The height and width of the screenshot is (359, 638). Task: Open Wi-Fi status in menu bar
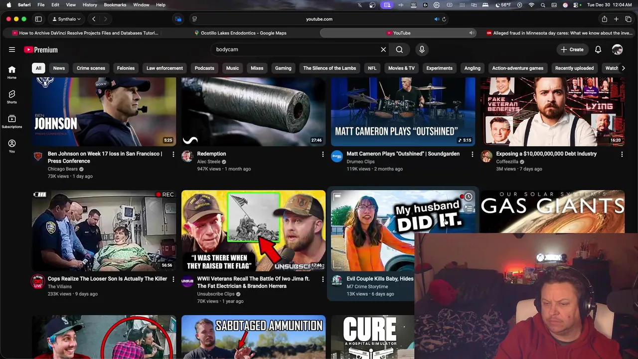coord(531,4)
